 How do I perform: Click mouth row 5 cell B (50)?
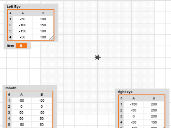pos(42,125)
